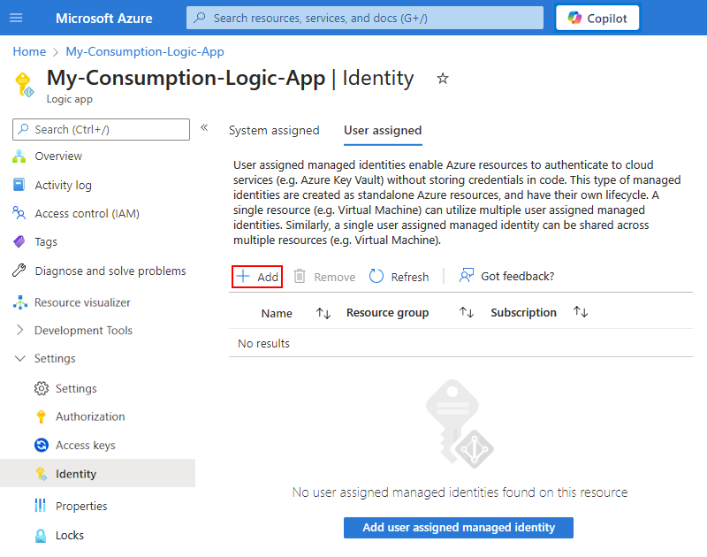The image size is (707, 557).
Task: Click the Access keys icon
Action: 42,445
